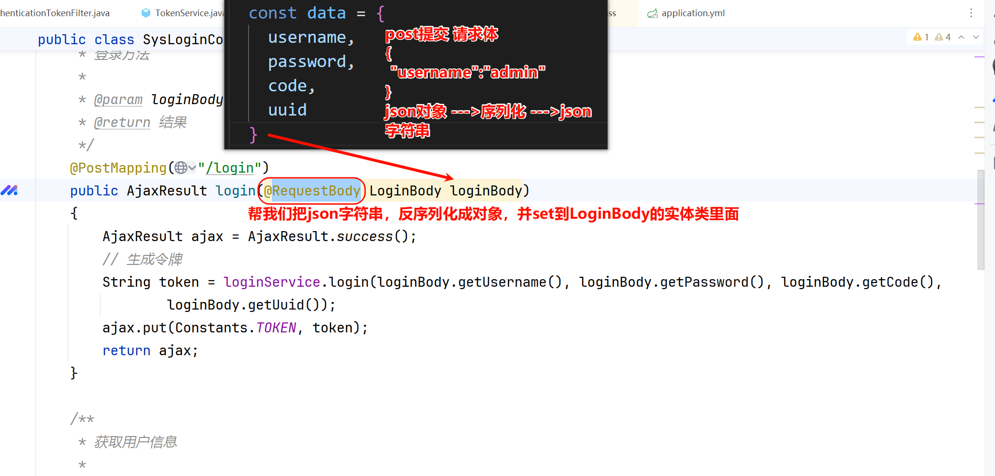Click the blue class icon on TokenService.java tab
995x476 pixels.
(146, 13)
